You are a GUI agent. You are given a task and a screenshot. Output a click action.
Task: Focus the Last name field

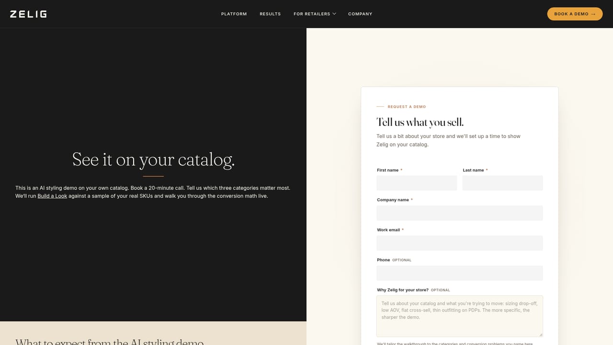[x=503, y=183]
